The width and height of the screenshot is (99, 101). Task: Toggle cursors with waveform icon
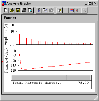pos(78,11)
